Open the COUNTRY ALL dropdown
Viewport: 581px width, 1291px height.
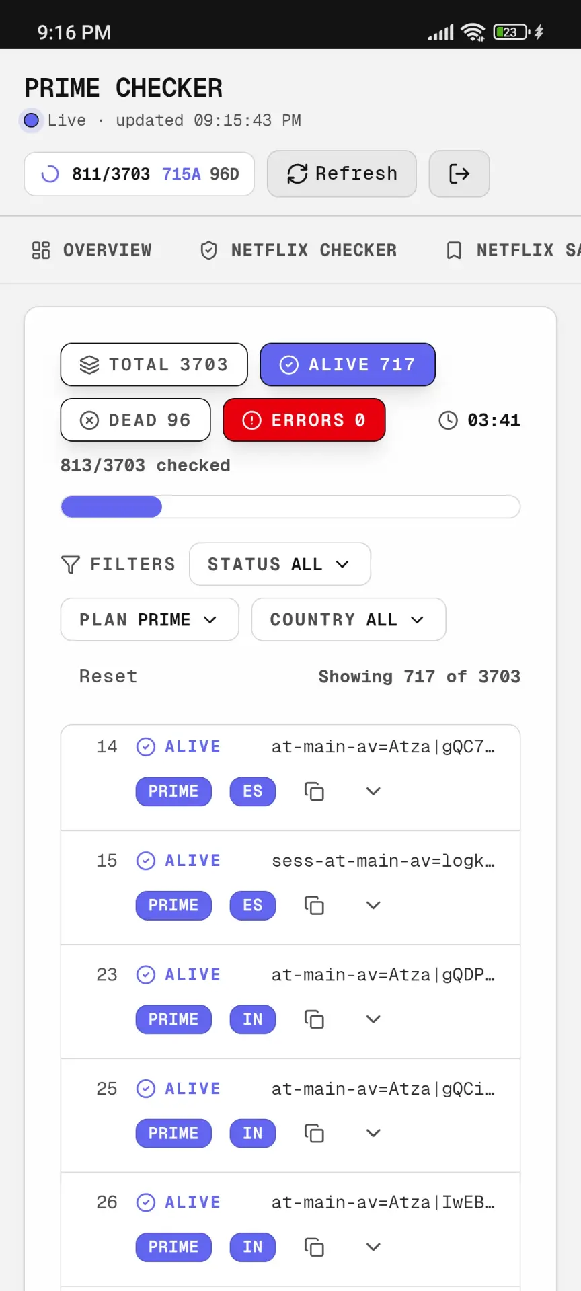(x=348, y=619)
